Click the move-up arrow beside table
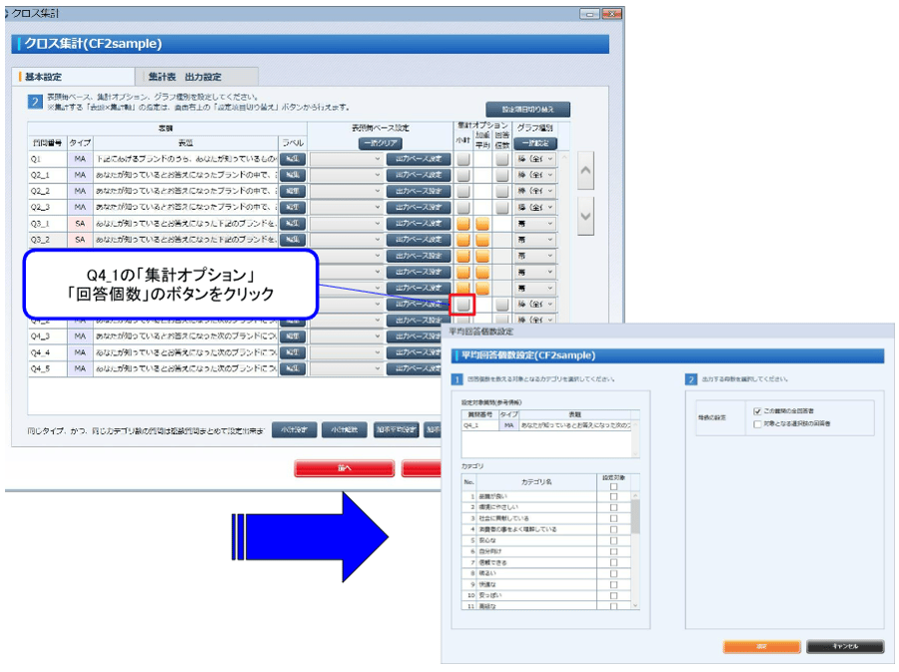The height and width of the screenshot is (672, 899). coord(586,171)
